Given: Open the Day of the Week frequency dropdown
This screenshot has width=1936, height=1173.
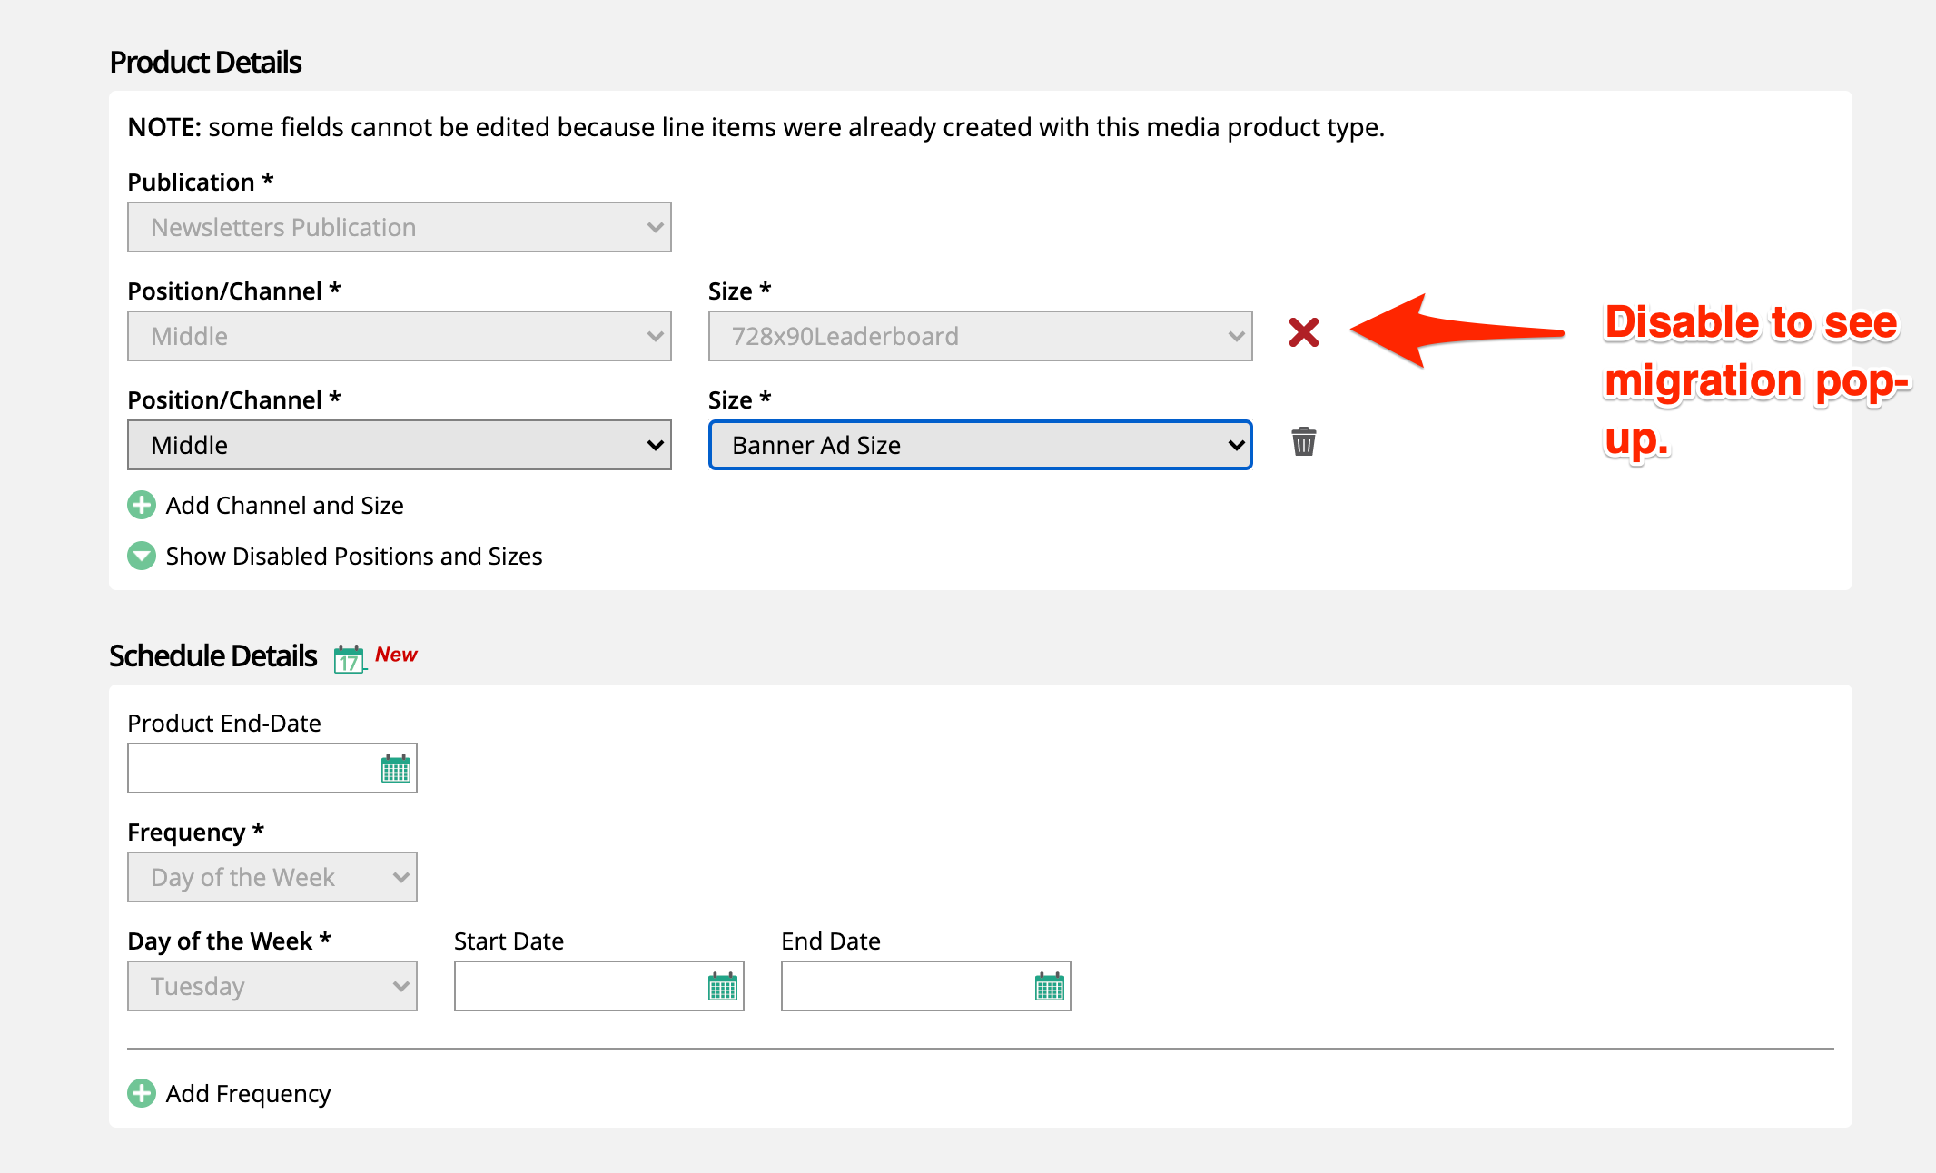Looking at the screenshot, I should [272, 877].
